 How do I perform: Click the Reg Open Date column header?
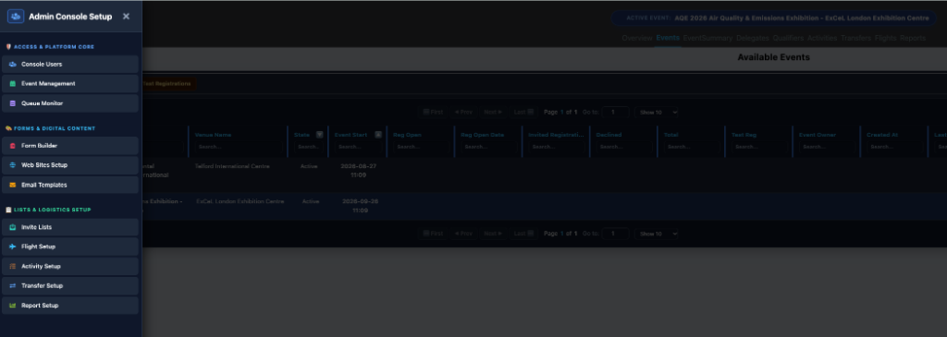(x=482, y=135)
